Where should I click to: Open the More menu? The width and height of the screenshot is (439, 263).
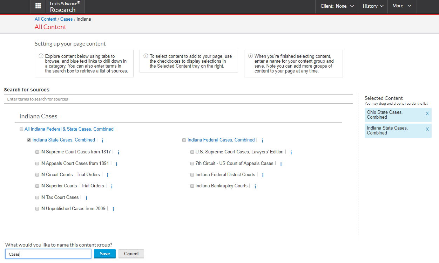(x=402, y=6)
